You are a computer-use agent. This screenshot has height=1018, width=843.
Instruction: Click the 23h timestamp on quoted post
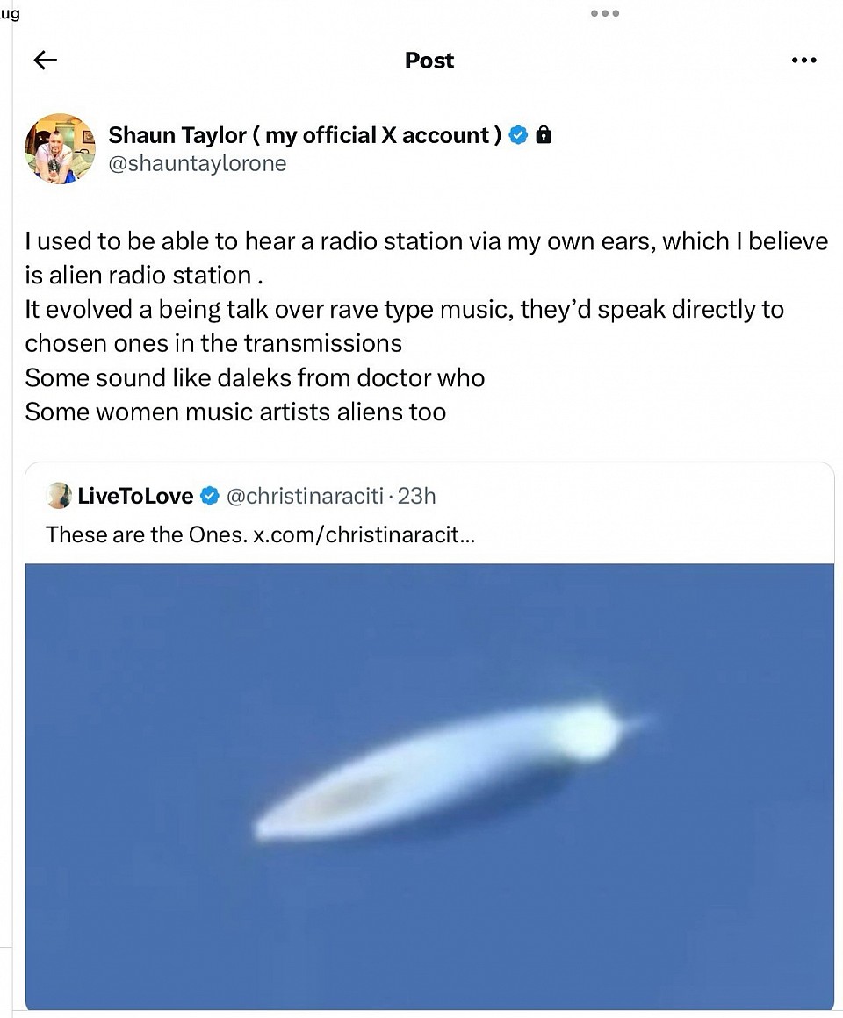[417, 496]
